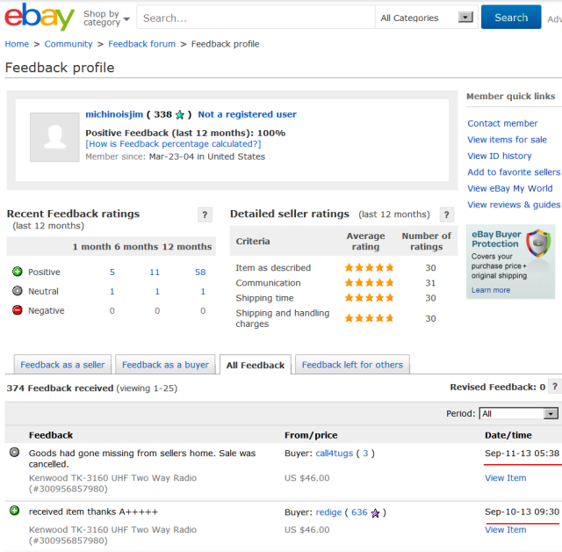The width and height of the screenshot is (562, 552).
Task: Click the green Positive rating icon
Action: [17, 272]
